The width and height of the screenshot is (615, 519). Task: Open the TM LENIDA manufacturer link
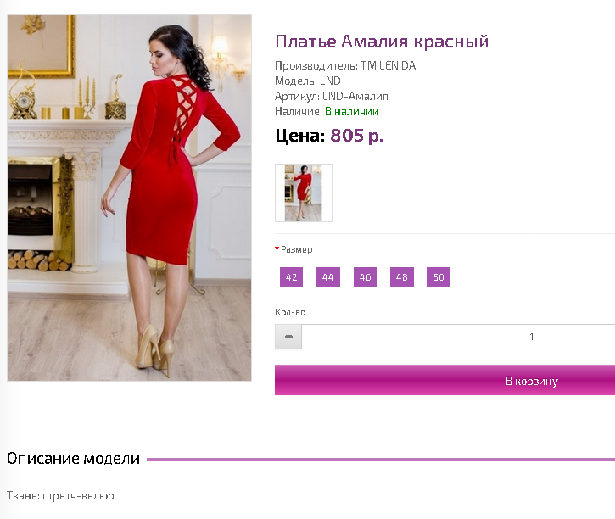(x=388, y=65)
